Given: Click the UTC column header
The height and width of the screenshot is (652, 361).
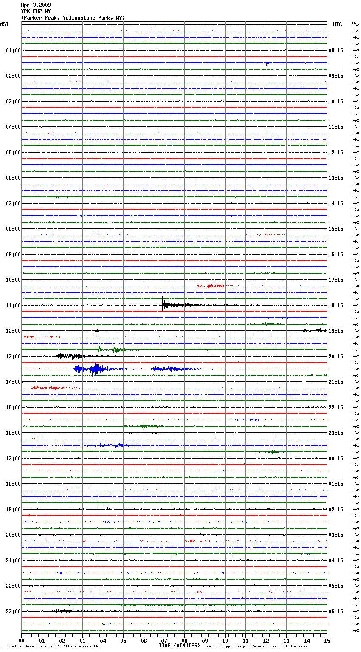Looking at the screenshot, I should [x=338, y=24].
